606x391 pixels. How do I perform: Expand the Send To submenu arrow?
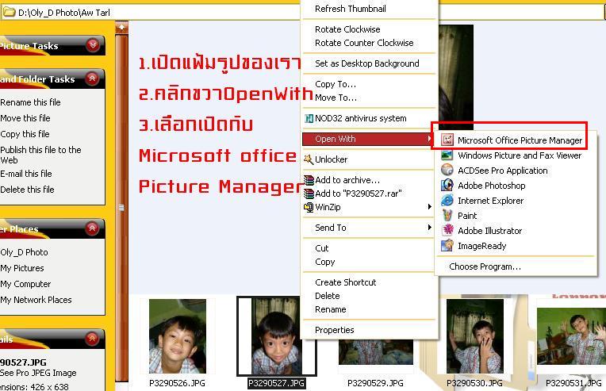pos(429,227)
